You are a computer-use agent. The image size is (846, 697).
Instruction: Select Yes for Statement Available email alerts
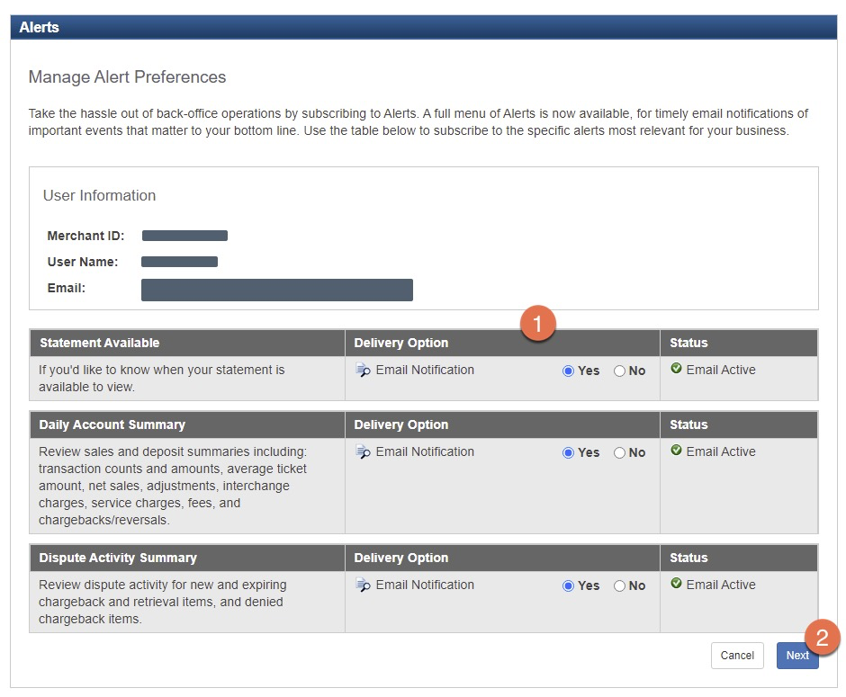tap(568, 371)
